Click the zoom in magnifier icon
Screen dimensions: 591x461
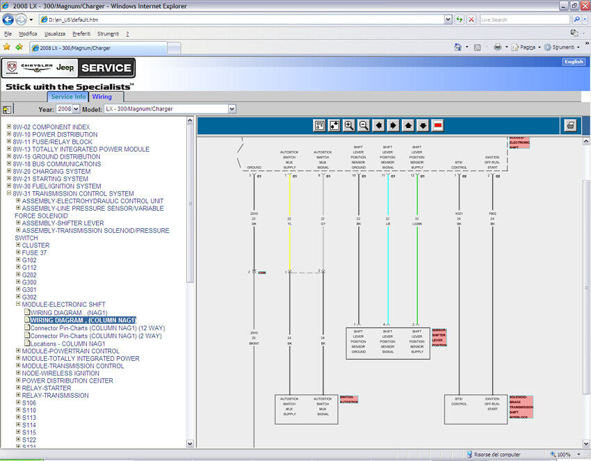[349, 125]
